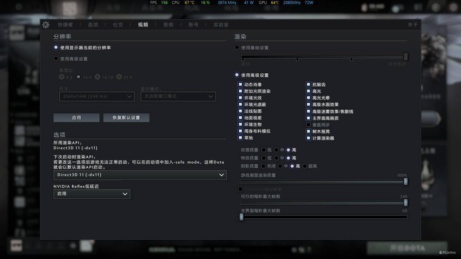Open the 2560x1440 (240 Hz) size dropdown
The image size is (461, 259).
pos(97,96)
